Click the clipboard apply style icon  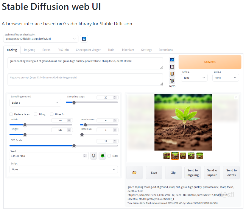(172, 74)
